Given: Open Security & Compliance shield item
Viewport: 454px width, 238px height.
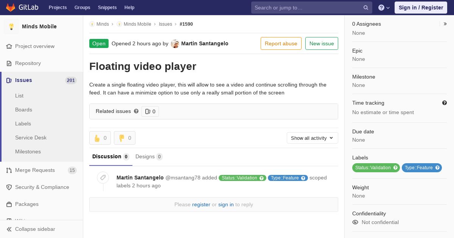Looking at the screenshot, I should point(42,187).
